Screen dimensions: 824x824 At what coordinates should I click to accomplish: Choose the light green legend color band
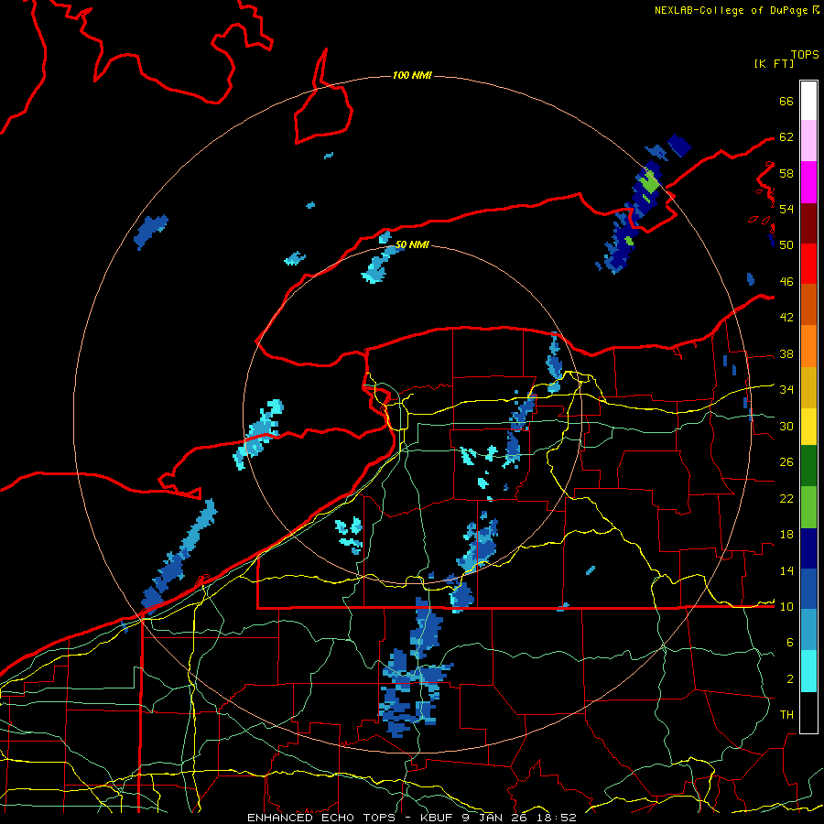tap(808, 506)
